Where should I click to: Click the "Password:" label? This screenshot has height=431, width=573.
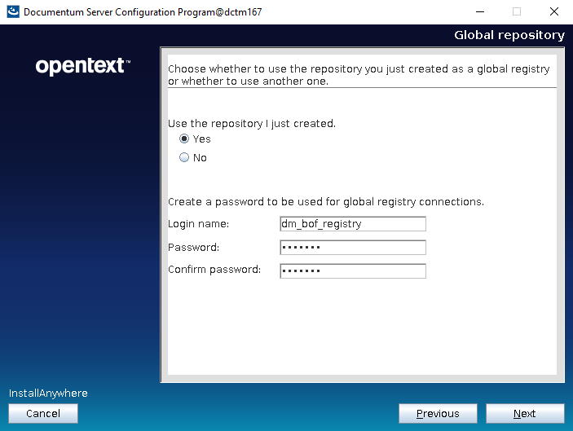coord(193,248)
